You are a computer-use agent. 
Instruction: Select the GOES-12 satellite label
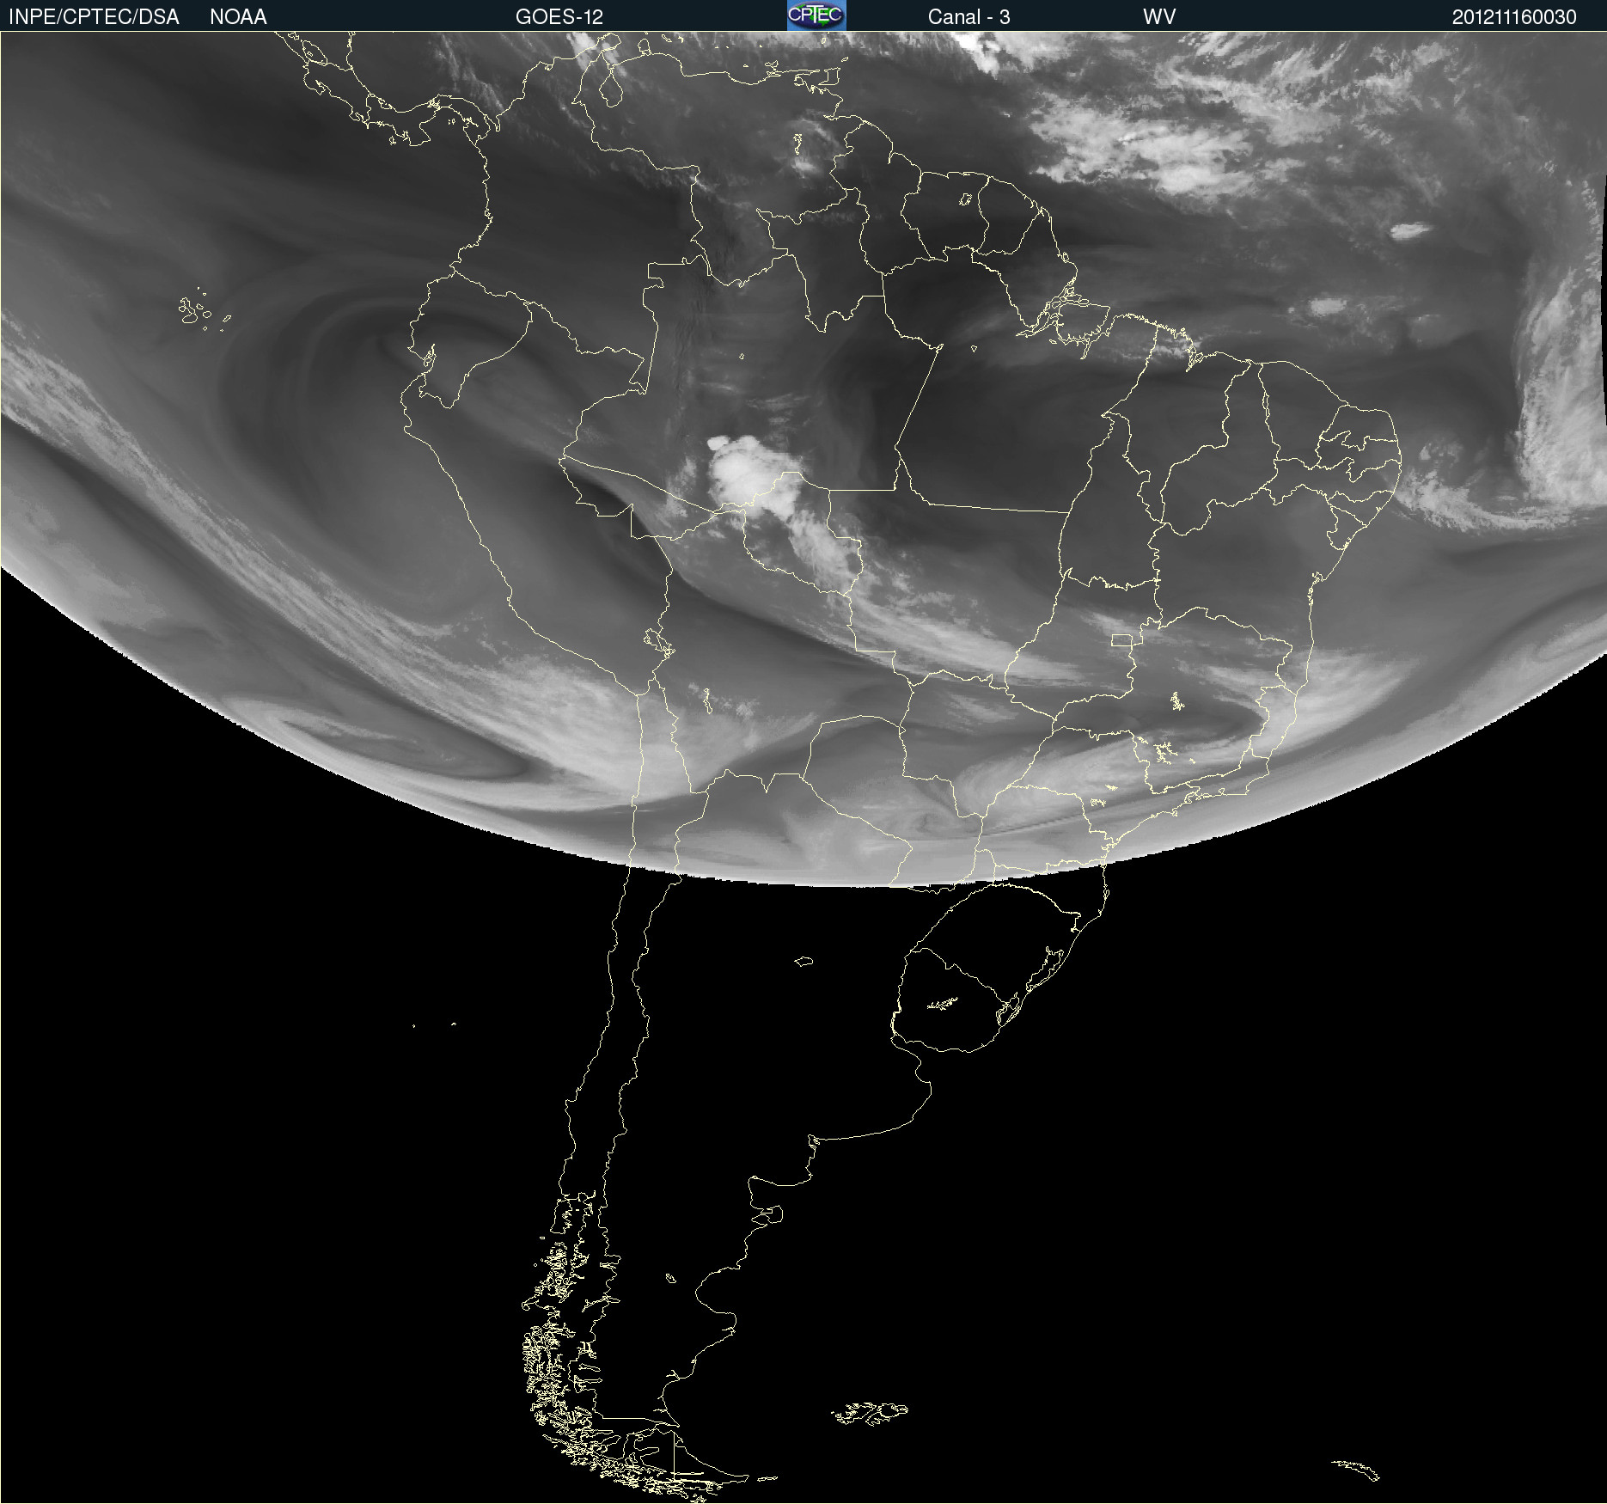(559, 17)
